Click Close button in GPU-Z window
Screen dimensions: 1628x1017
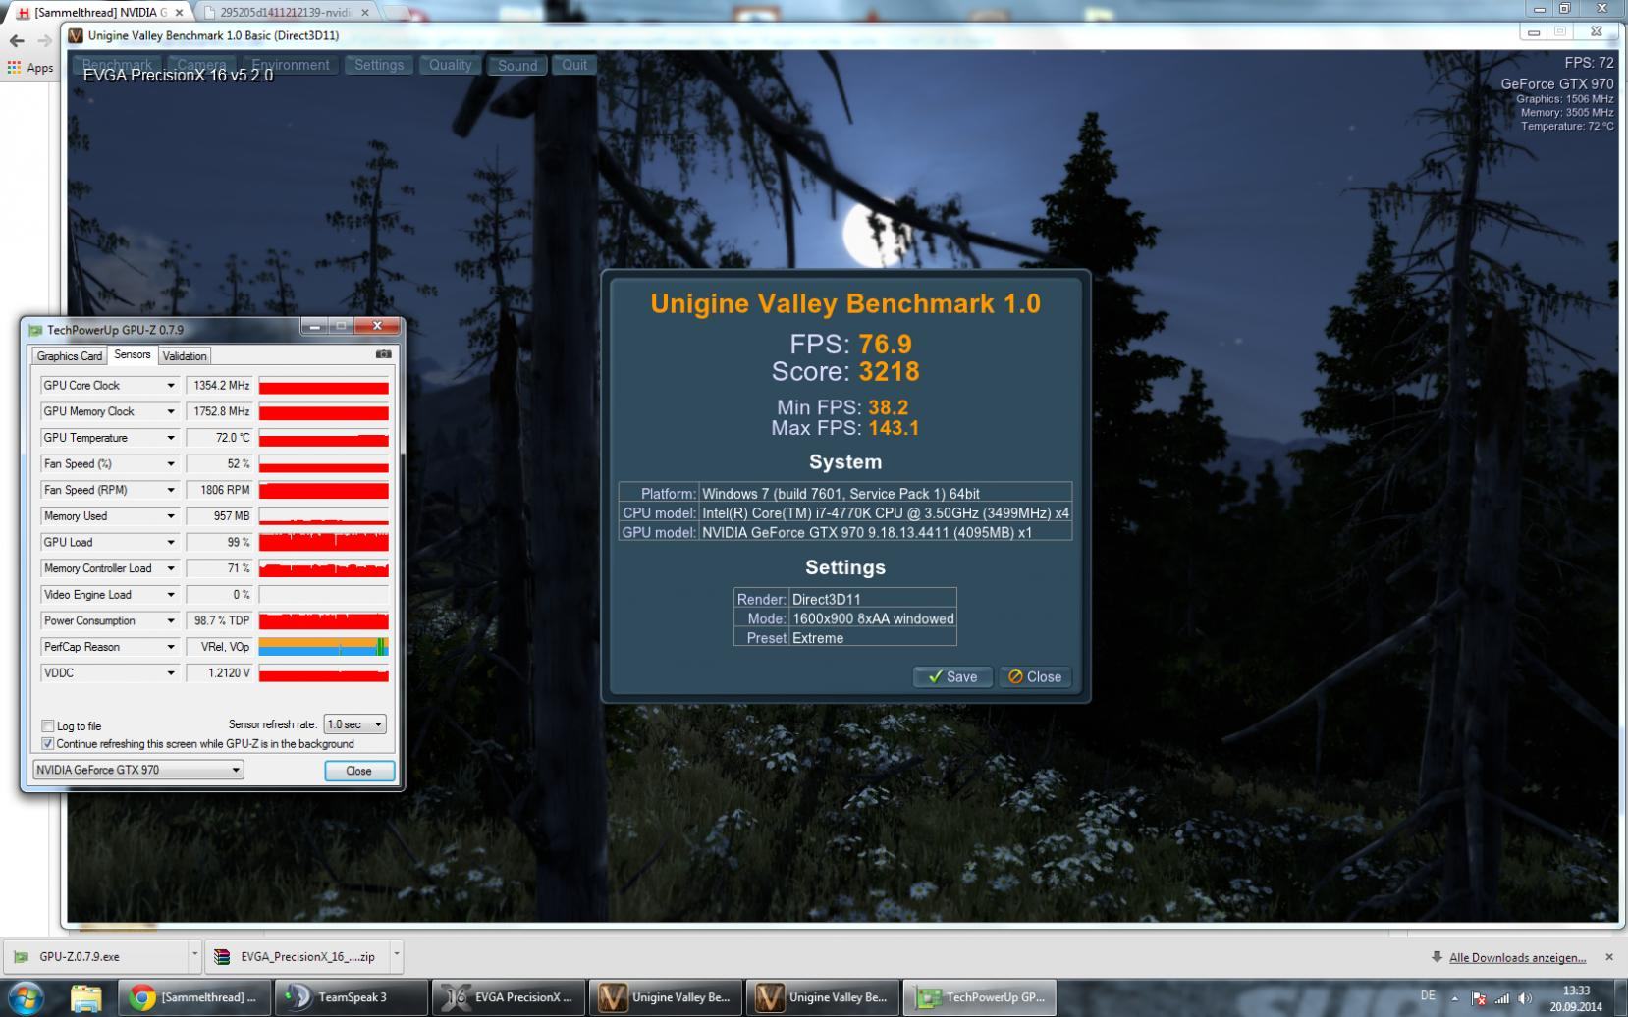pyautogui.click(x=359, y=771)
